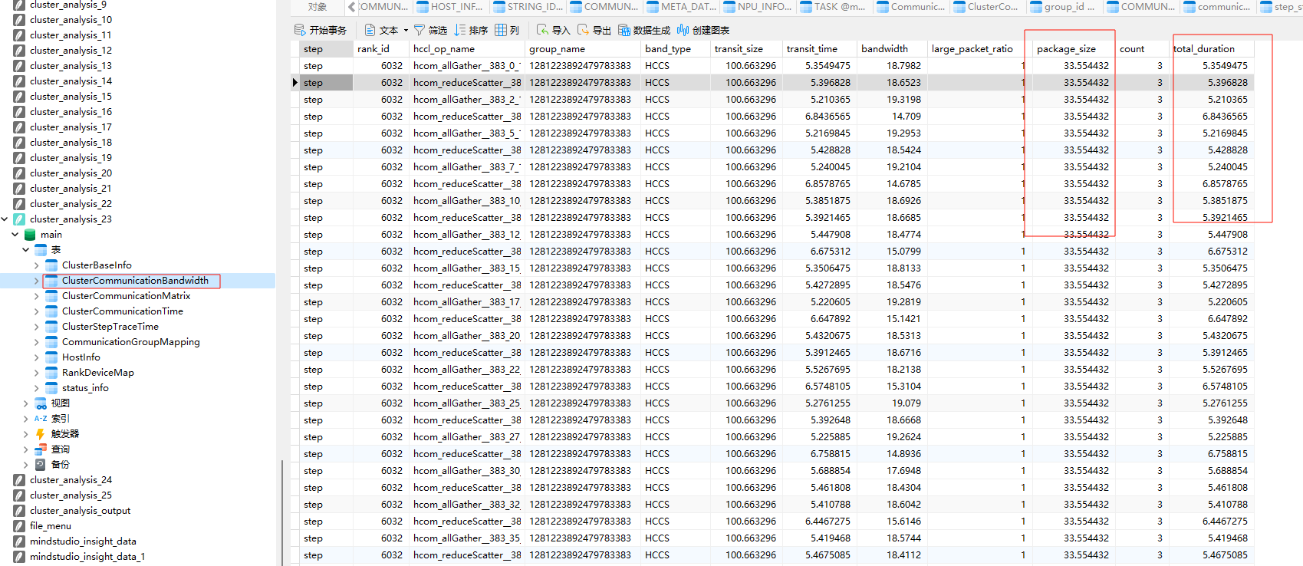This screenshot has height=566, width=1303.
Task: Click the total_duration column header
Action: click(x=1210, y=49)
